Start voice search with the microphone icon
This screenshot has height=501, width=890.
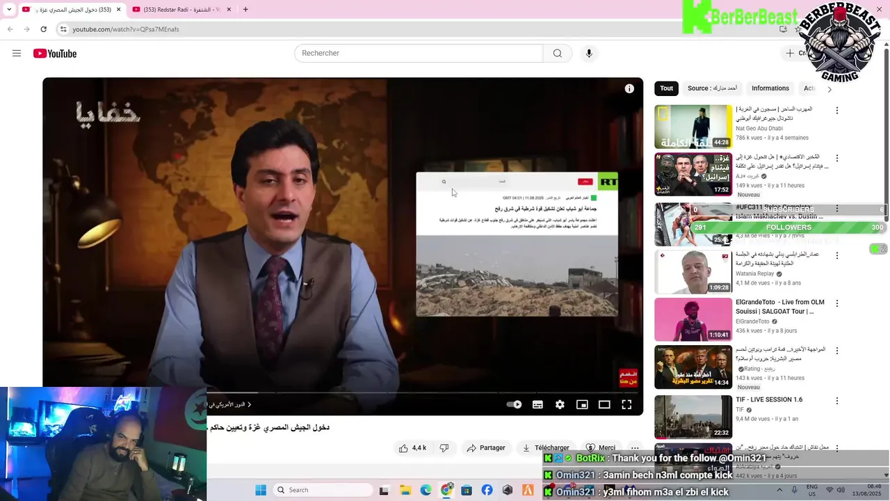[589, 54]
